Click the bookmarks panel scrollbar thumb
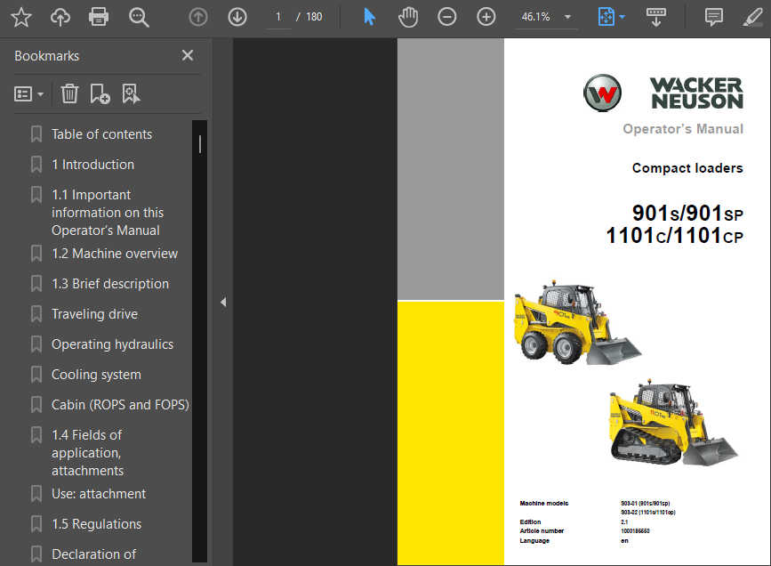The height and width of the screenshot is (566, 771). coord(199,144)
